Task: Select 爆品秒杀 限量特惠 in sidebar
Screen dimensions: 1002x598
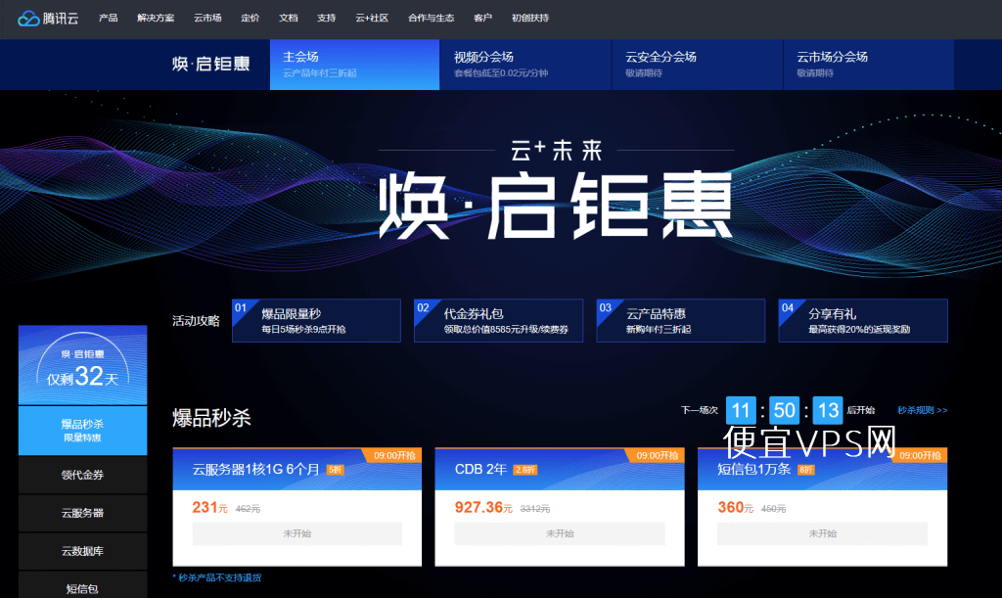Action: [82, 431]
